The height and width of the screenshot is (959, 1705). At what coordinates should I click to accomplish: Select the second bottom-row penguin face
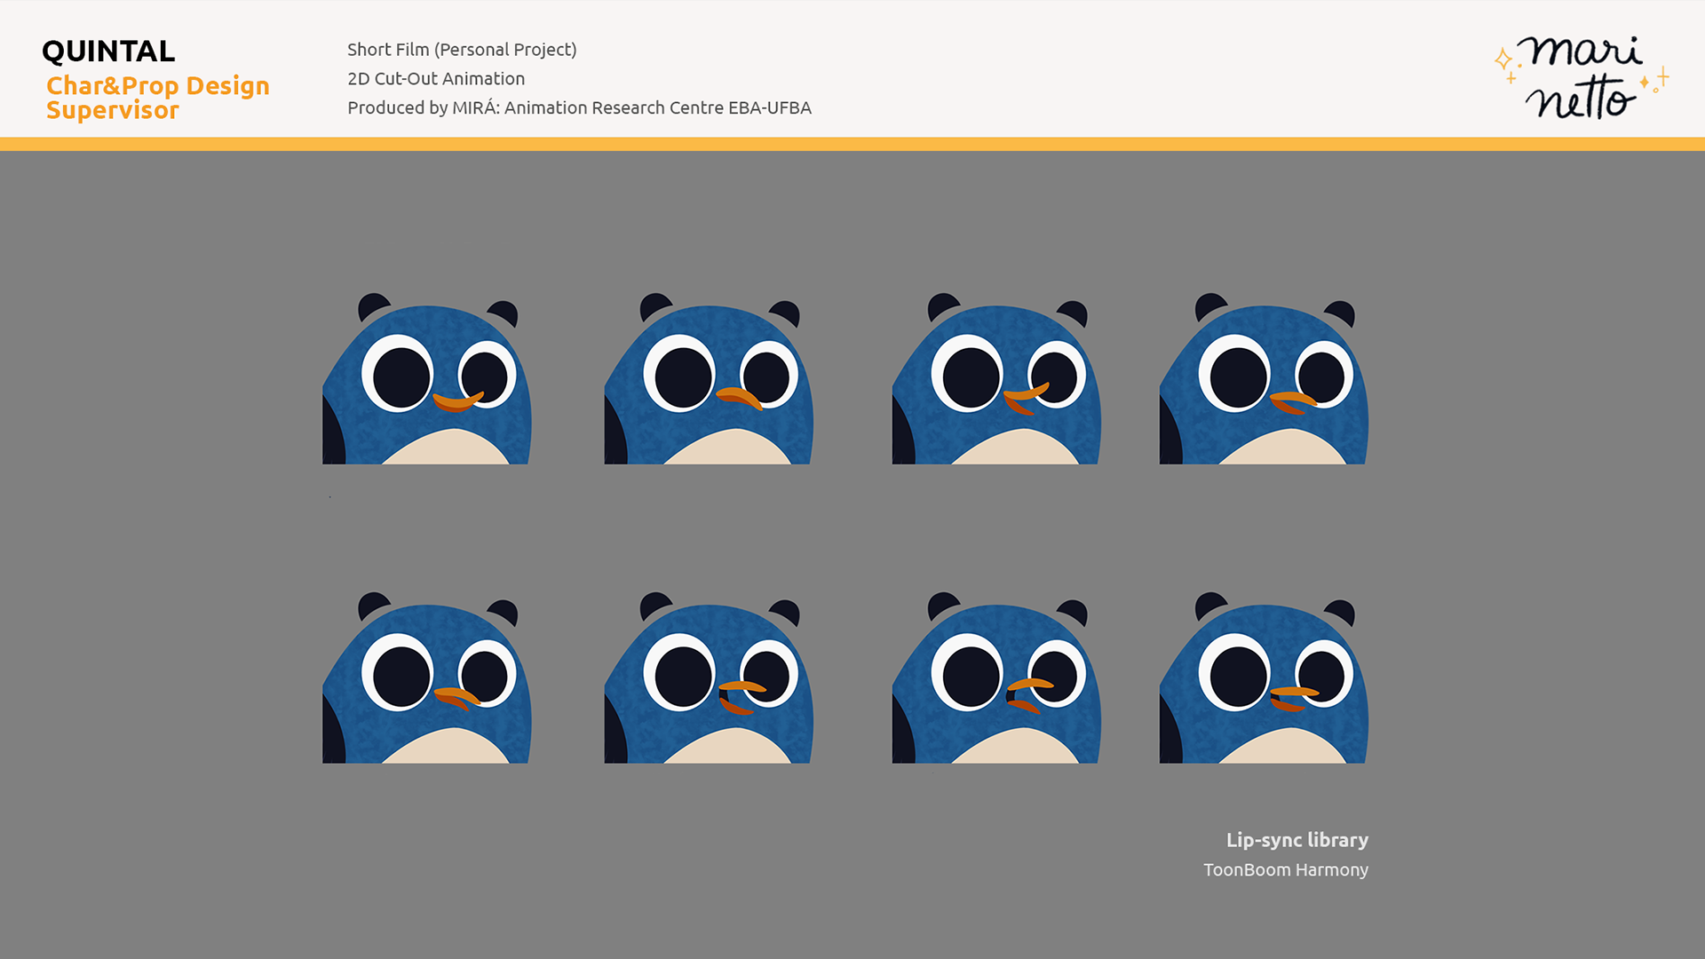click(x=709, y=678)
